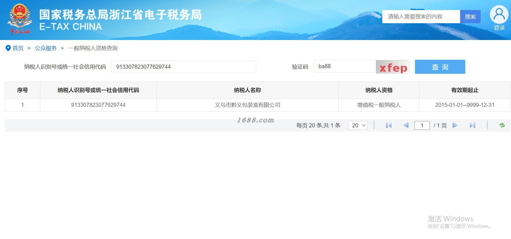Select the cell 增值税一般纳税人
Image resolution: width=511 pixels, height=239 pixels.
coord(379,105)
